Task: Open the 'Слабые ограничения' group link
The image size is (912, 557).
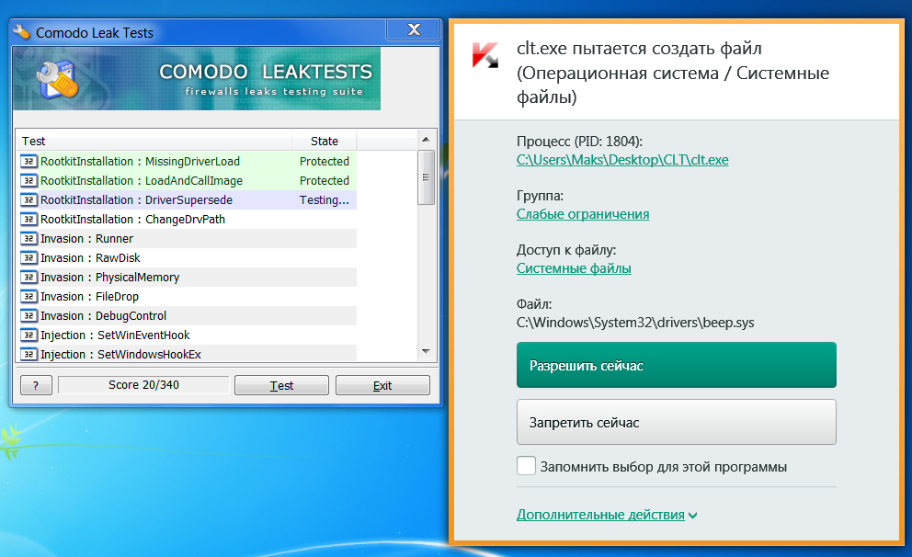Action: coord(583,214)
